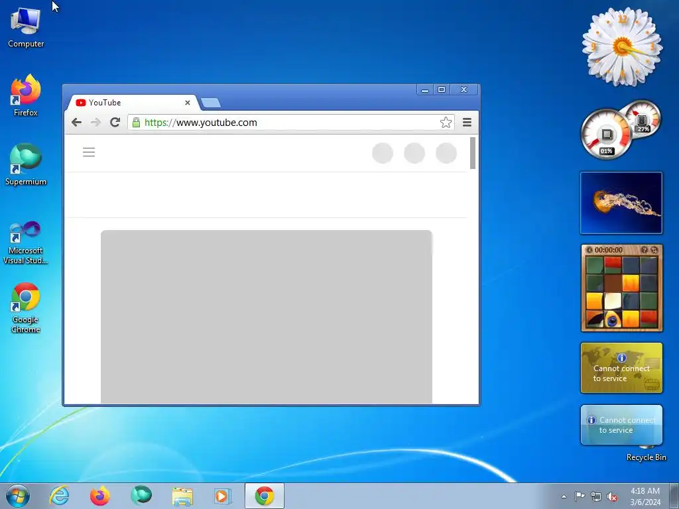Select the Computer desktop icon

point(26,28)
